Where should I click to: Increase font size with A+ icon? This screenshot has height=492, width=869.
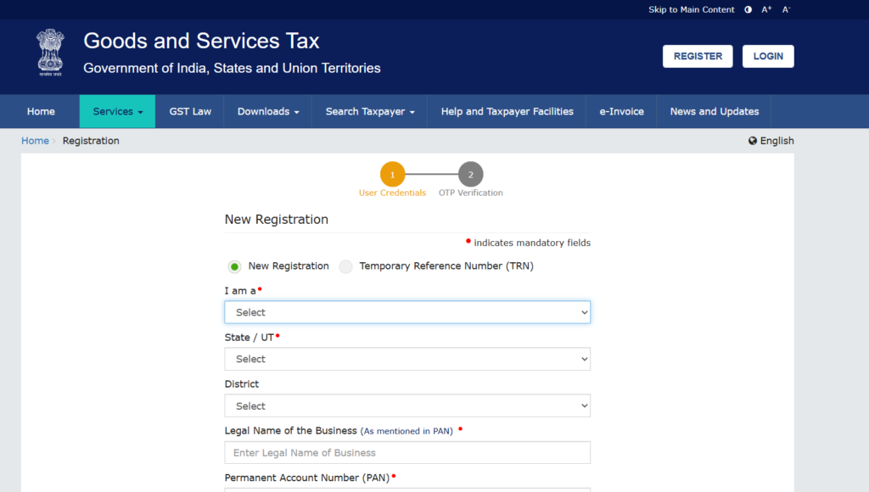point(766,9)
